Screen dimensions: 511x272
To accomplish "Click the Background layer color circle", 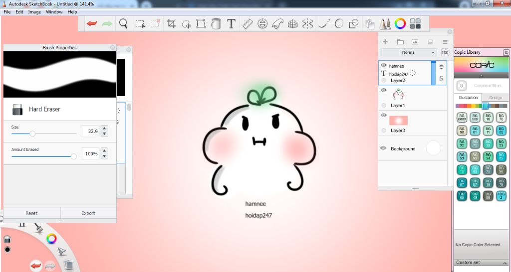I will (434, 148).
